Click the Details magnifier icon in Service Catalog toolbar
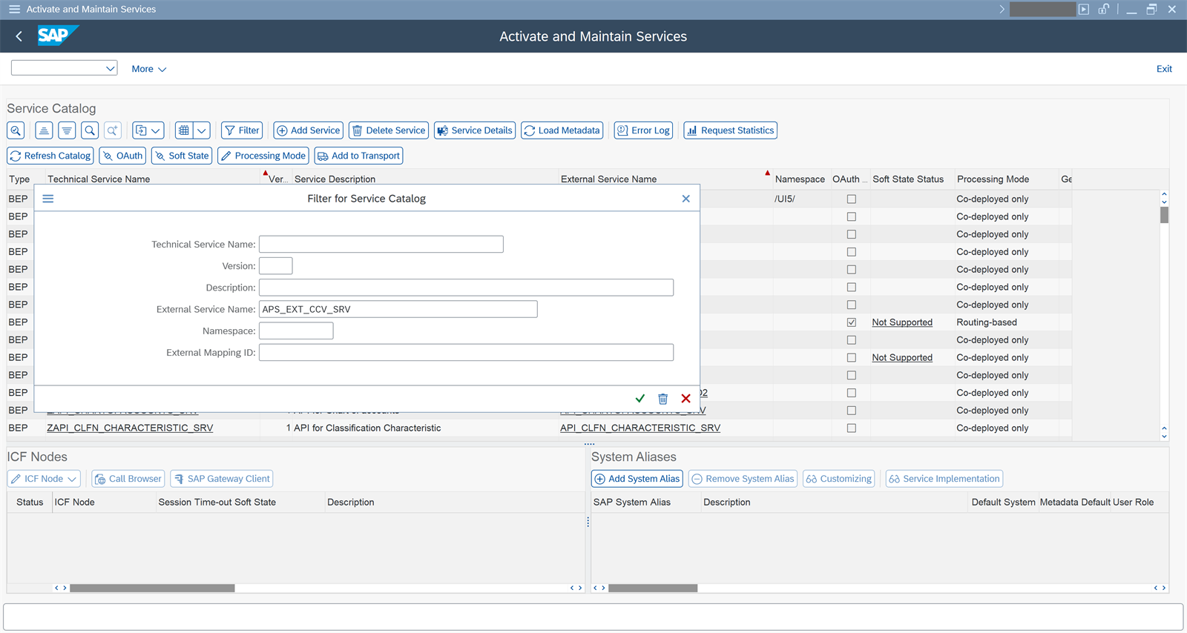1187x633 pixels. 16,130
